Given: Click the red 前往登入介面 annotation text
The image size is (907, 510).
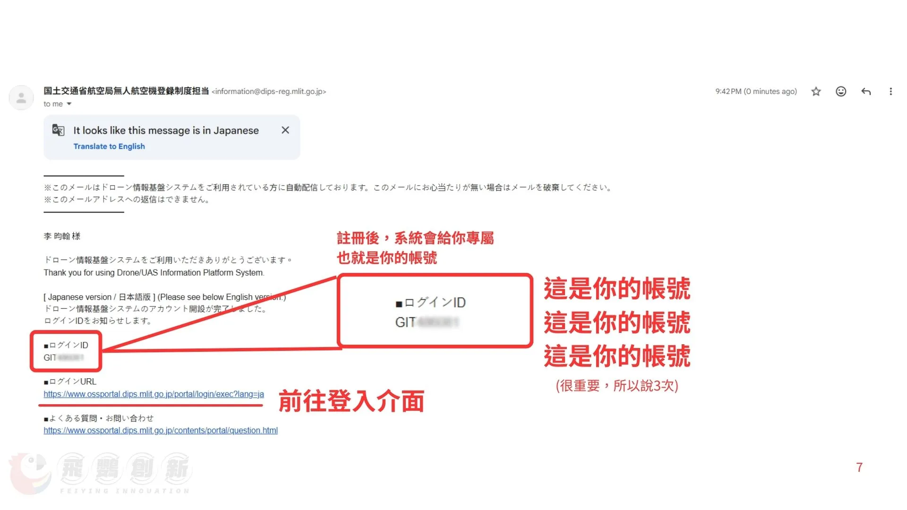Looking at the screenshot, I should [x=351, y=401].
